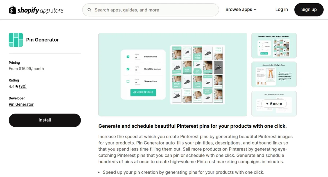Open the main pin grid preview image
The height and width of the screenshot is (177, 328).
197,75
